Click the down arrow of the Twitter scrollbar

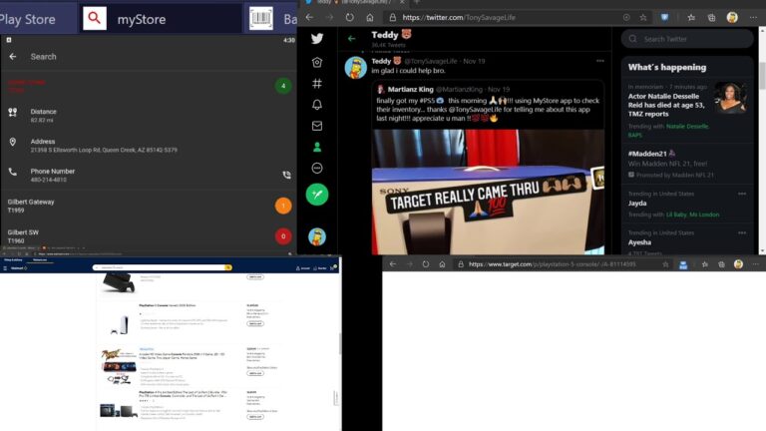[762, 251]
